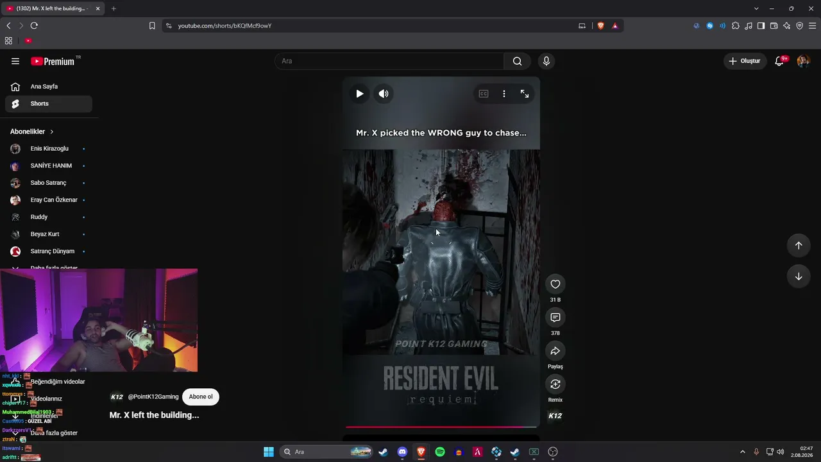Select the Mr. X left the building tab

click(53, 8)
